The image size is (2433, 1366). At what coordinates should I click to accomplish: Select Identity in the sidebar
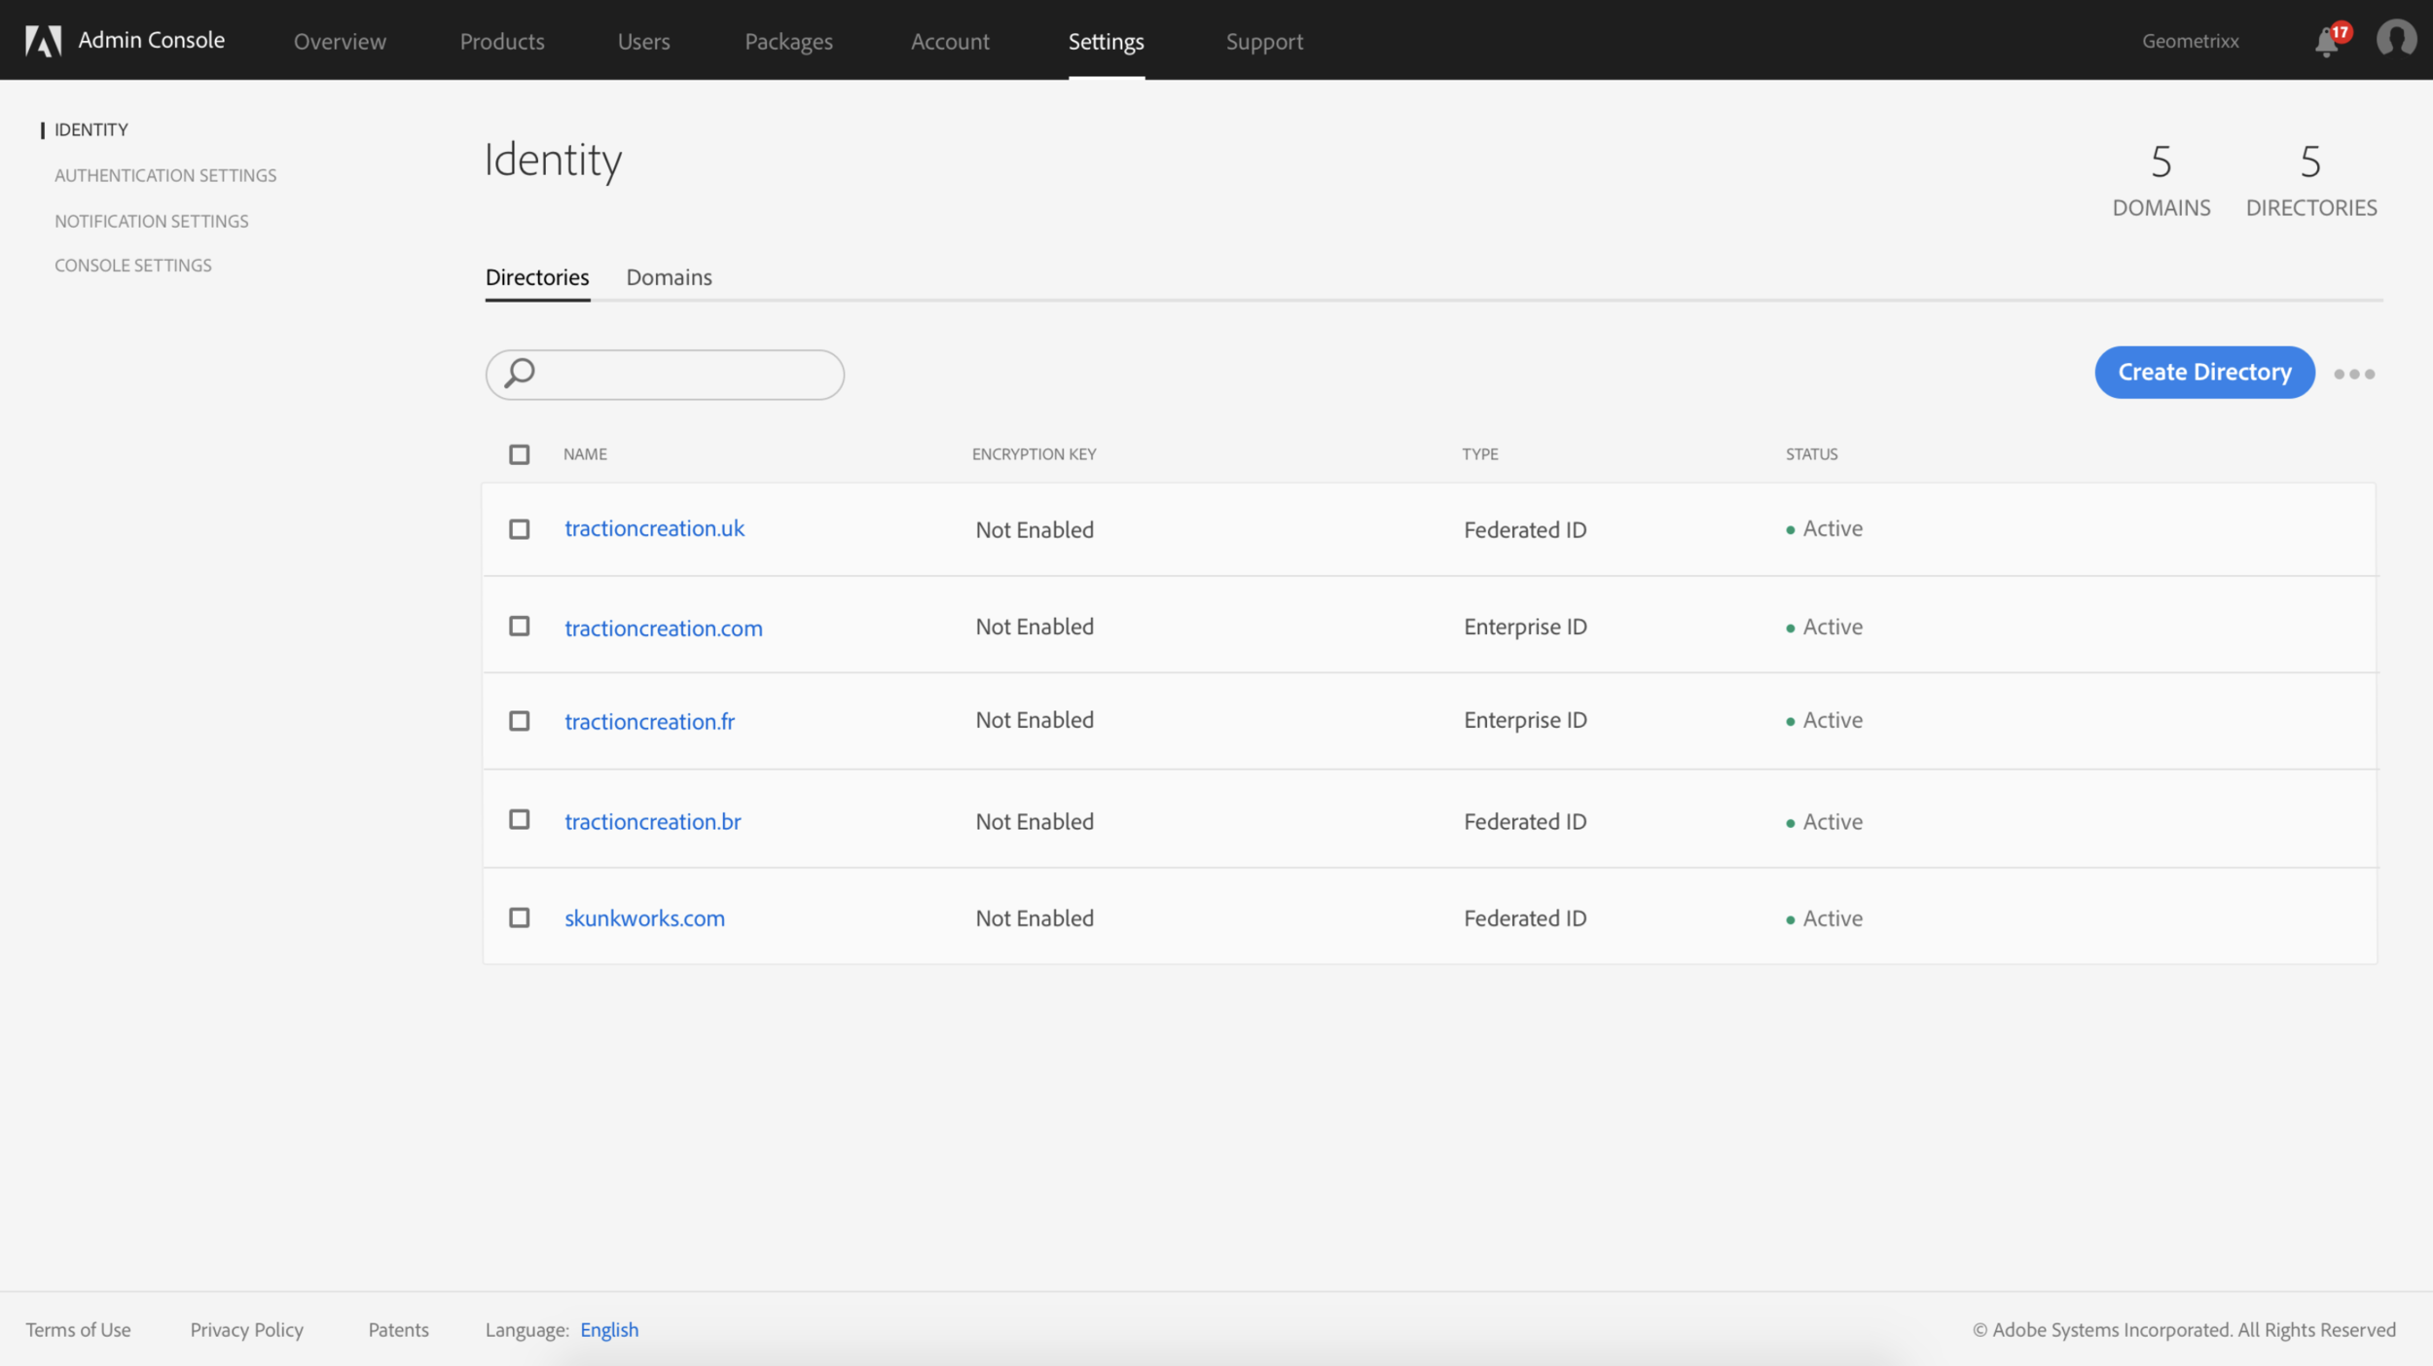point(91,129)
